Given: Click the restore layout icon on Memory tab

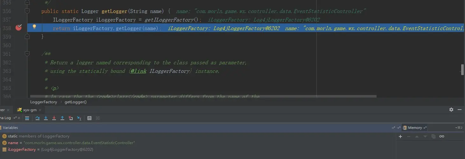Looking at the screenshot, I should pos(425,128).
